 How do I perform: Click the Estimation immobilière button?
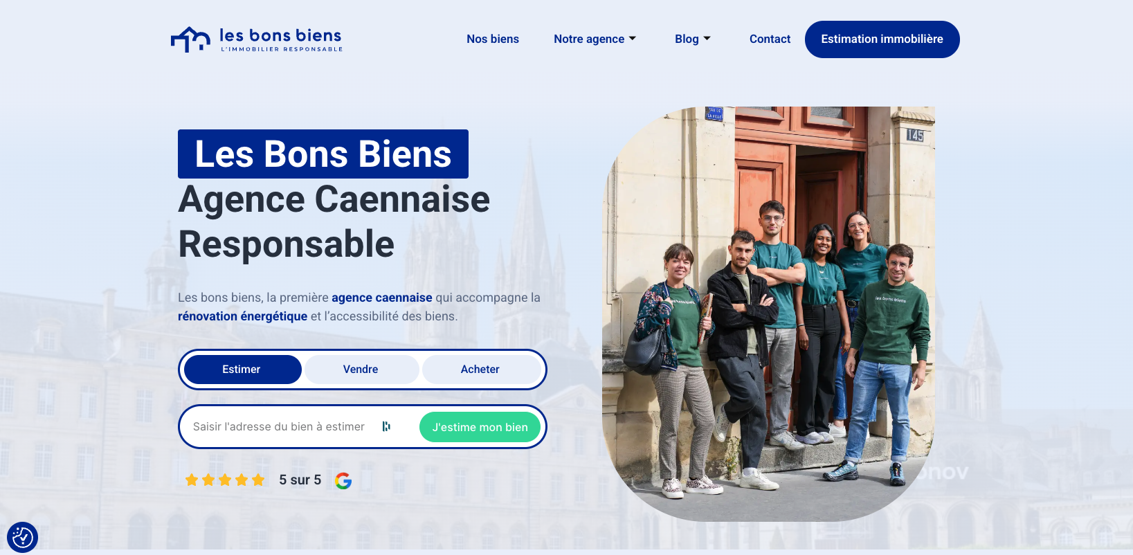click(882, 39)
